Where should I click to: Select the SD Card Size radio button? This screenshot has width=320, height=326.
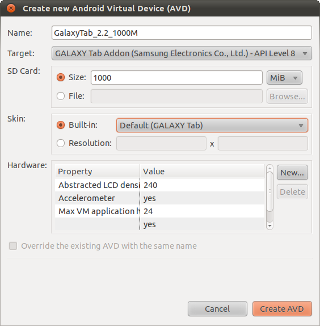(x=61, y=77)
